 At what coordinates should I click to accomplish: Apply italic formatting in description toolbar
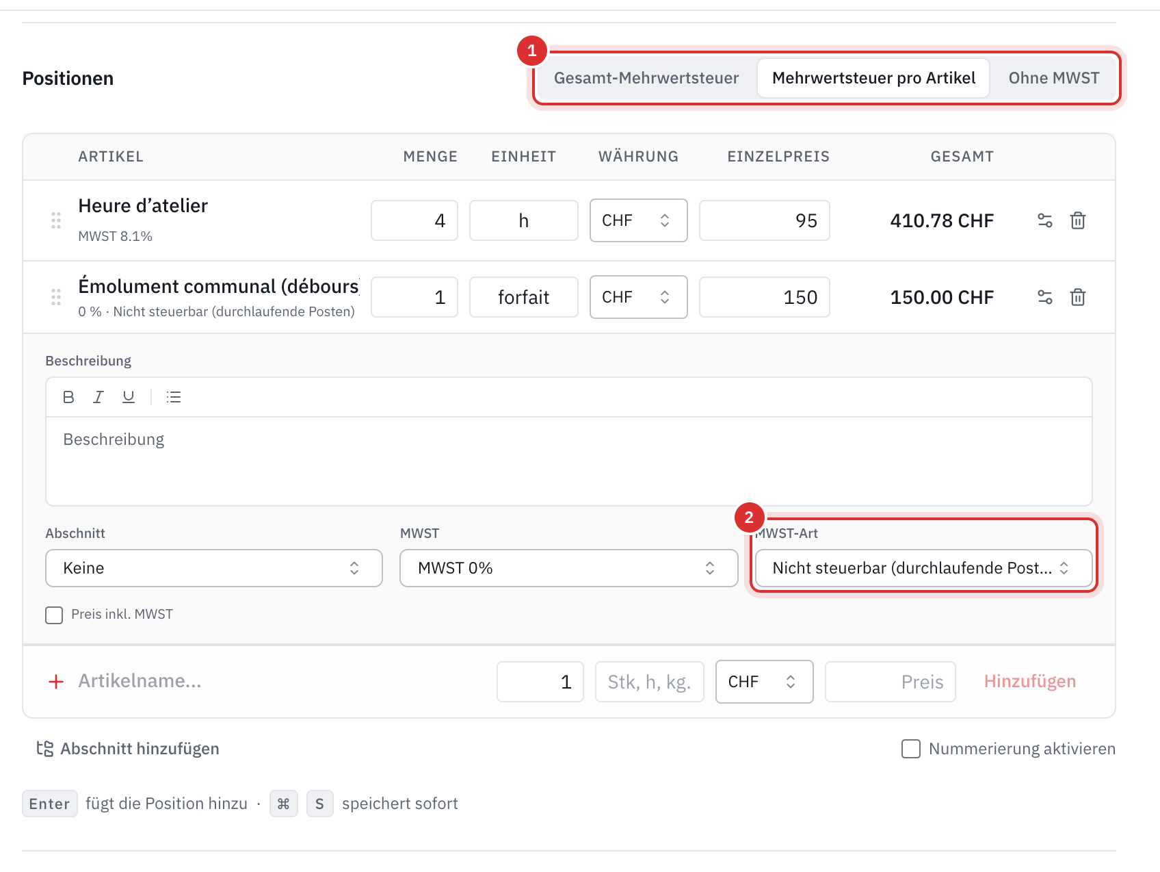coord(98,397)
